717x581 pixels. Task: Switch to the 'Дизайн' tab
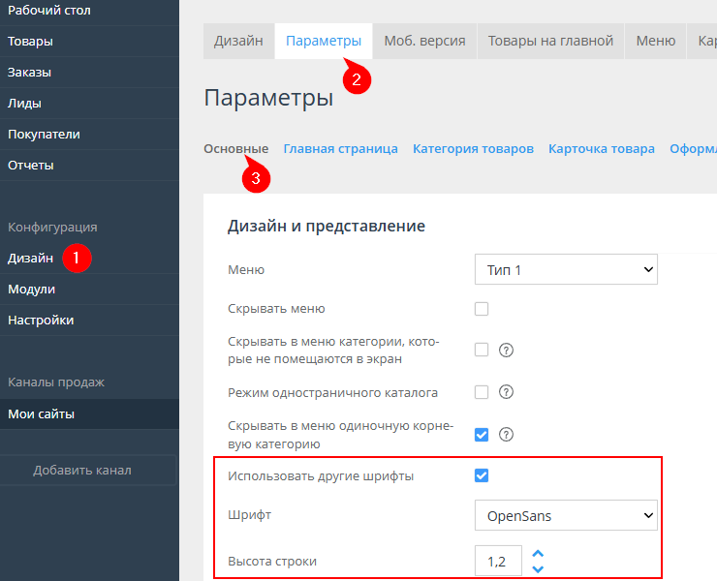(238, 41)
